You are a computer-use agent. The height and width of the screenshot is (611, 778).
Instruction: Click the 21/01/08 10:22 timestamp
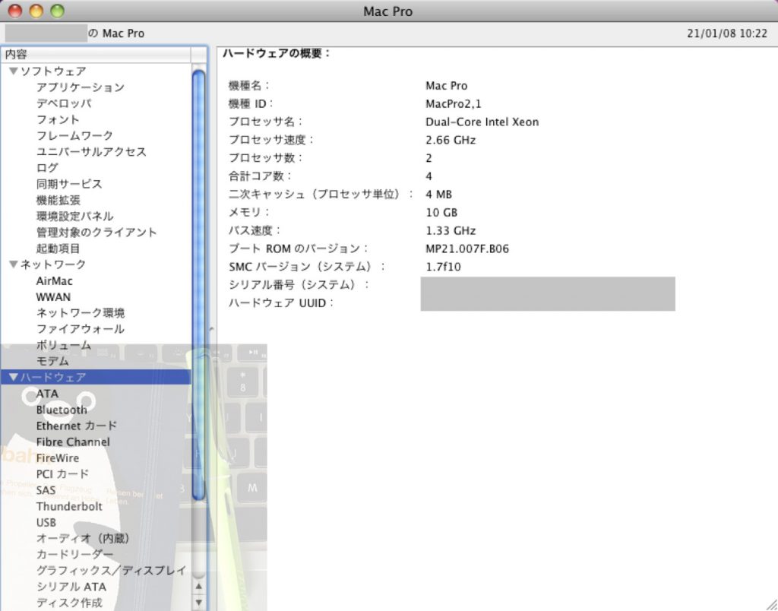pyautogui.click(x=727, y=33)
